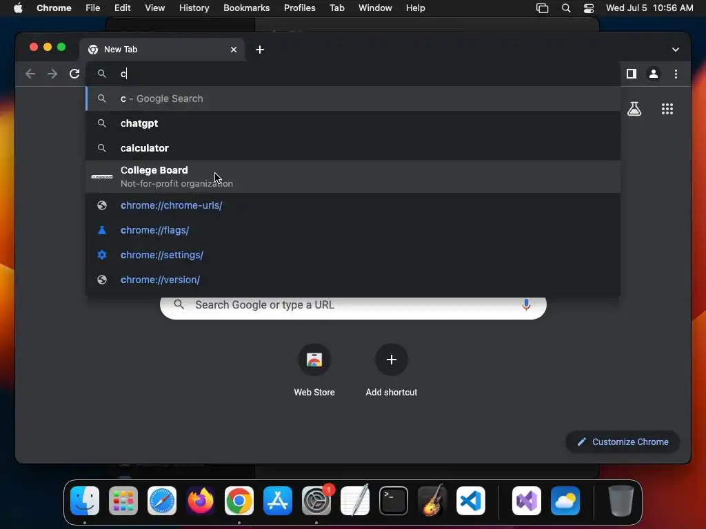Open Trash from the Dock

pos(621,501)
